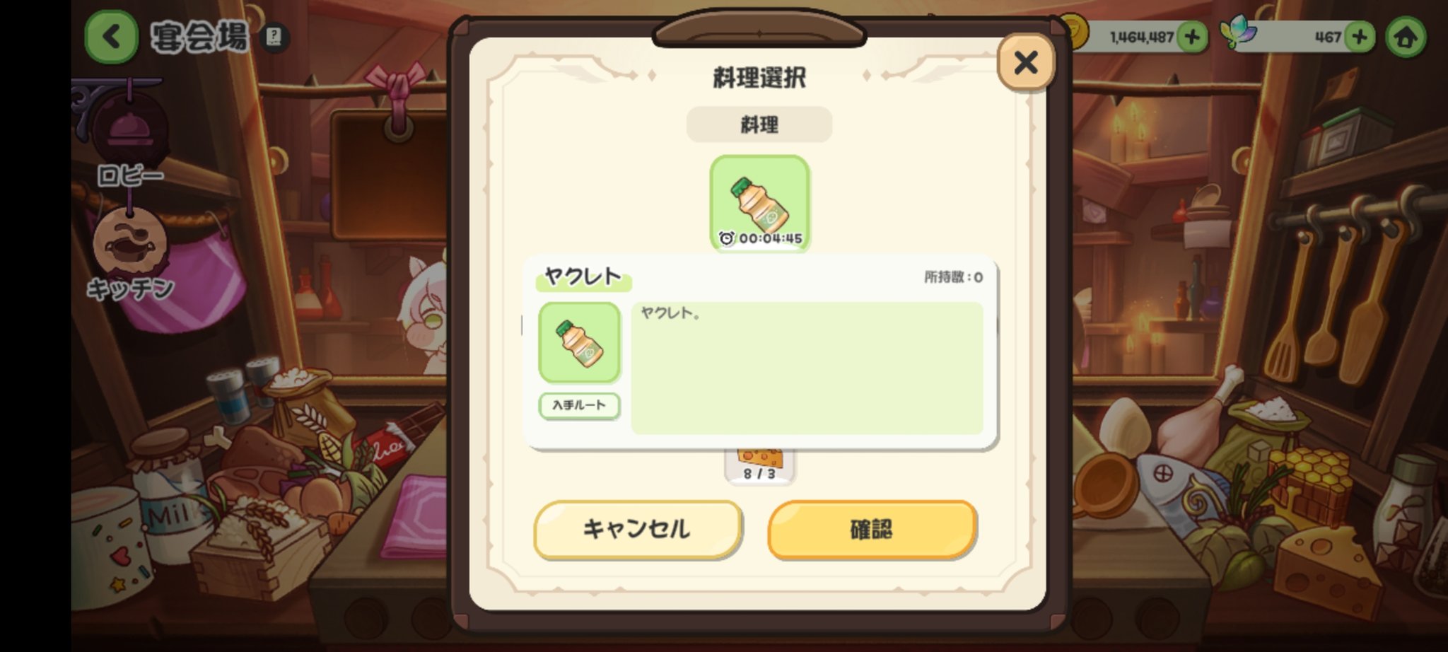This screenshot has height=652, width=1448.
Task: Tap the cheese ingredient showing 8 / 3
Action: point(760,467)
